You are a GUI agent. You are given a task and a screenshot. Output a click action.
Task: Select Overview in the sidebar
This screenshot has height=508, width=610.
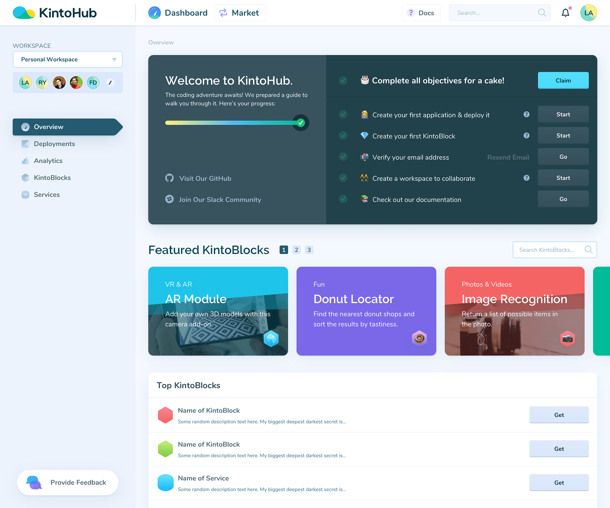click(x=68, y=127)
